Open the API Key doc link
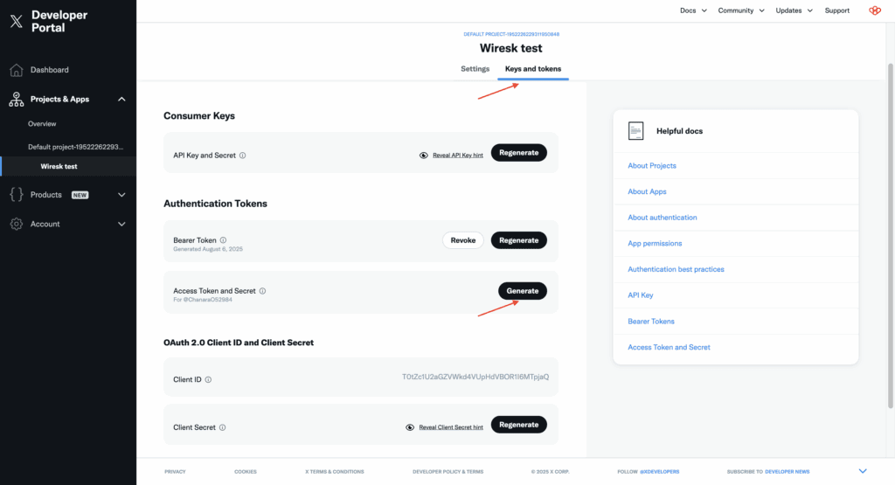 pyautogui.click(x=641, y=295)
